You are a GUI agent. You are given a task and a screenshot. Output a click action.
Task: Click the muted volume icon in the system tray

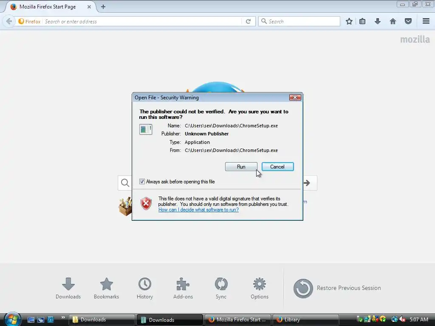(402, 319)
